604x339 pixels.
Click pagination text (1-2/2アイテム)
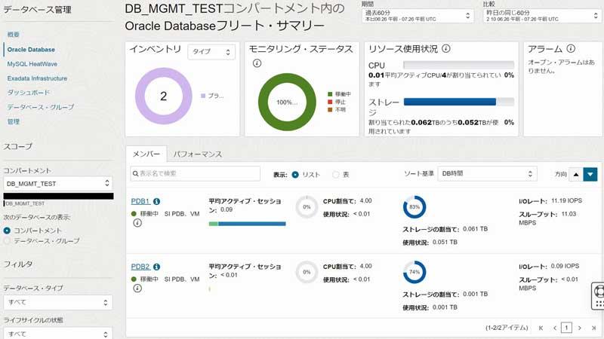(x=507, y=328)
